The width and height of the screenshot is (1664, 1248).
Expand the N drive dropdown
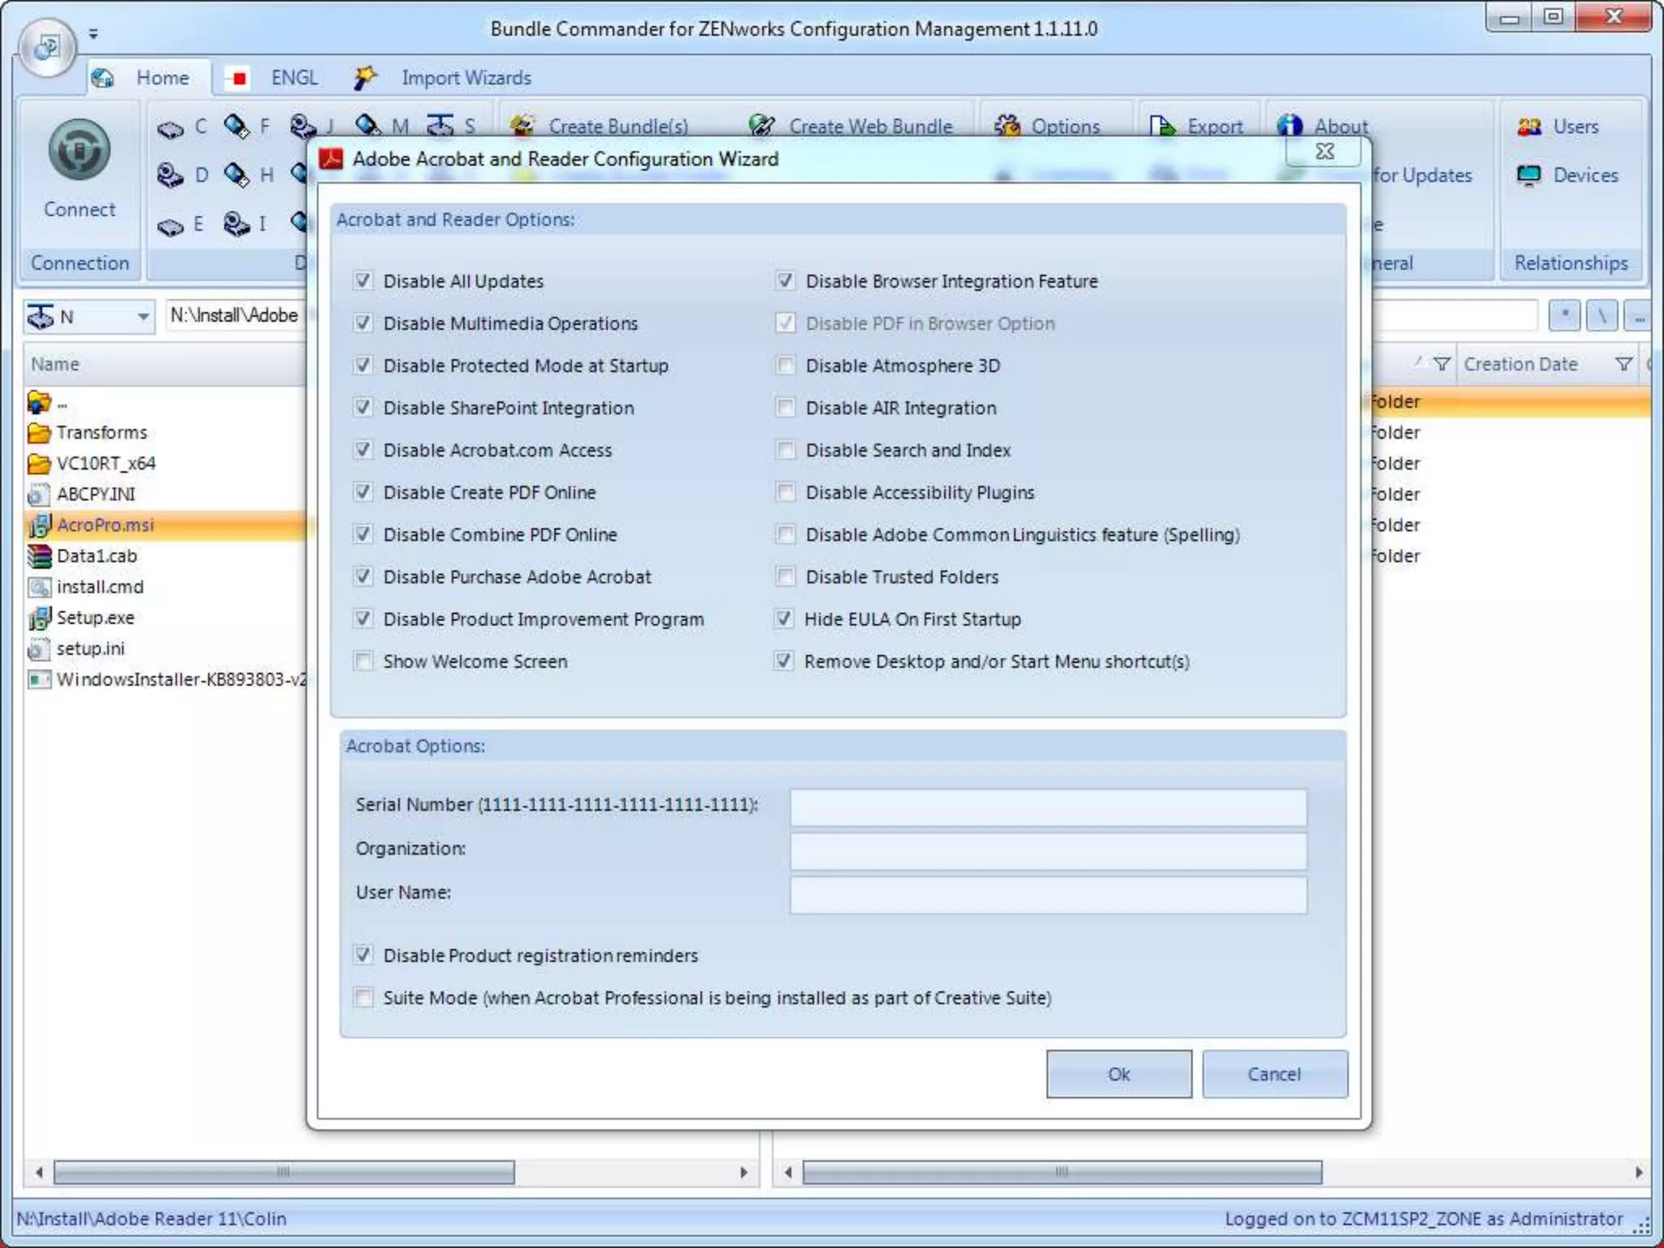pyautogui.click(x=142, y=316)
